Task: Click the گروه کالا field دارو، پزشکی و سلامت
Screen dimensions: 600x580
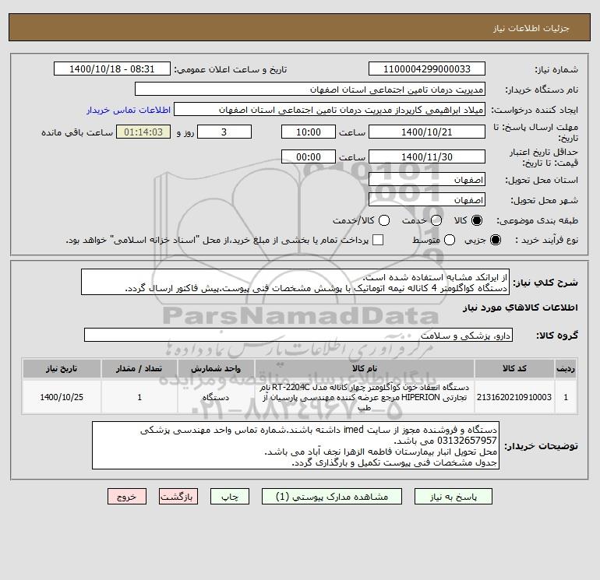Action: click(298, 335)
